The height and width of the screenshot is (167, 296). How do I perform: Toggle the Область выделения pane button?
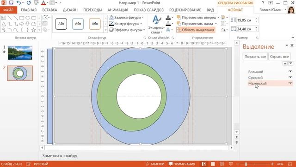(196, 30)
